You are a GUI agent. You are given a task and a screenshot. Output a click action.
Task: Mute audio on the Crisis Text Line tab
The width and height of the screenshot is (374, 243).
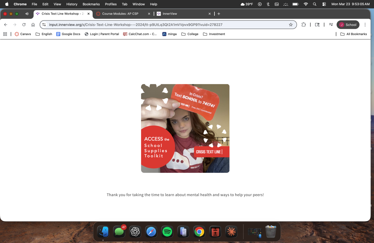point(27,14)
